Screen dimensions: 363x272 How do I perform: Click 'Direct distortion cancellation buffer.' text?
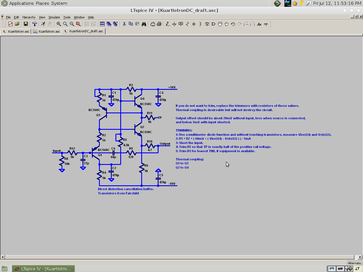[x=126, y=189]
